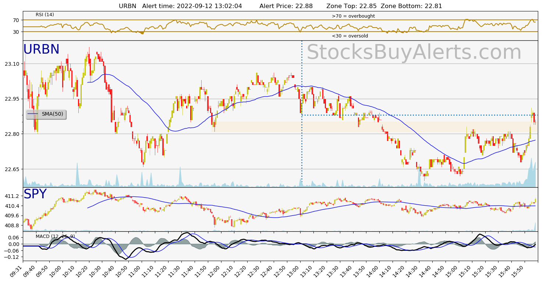Click the 14:00 time axis label
Viewport: 543px width, 282px height.
click(x=374, y=271)
